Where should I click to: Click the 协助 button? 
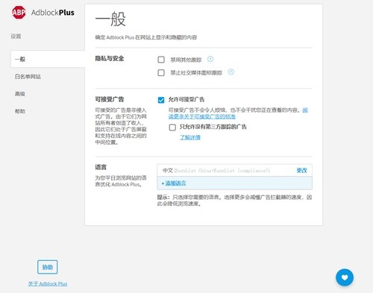coord(48,267)
